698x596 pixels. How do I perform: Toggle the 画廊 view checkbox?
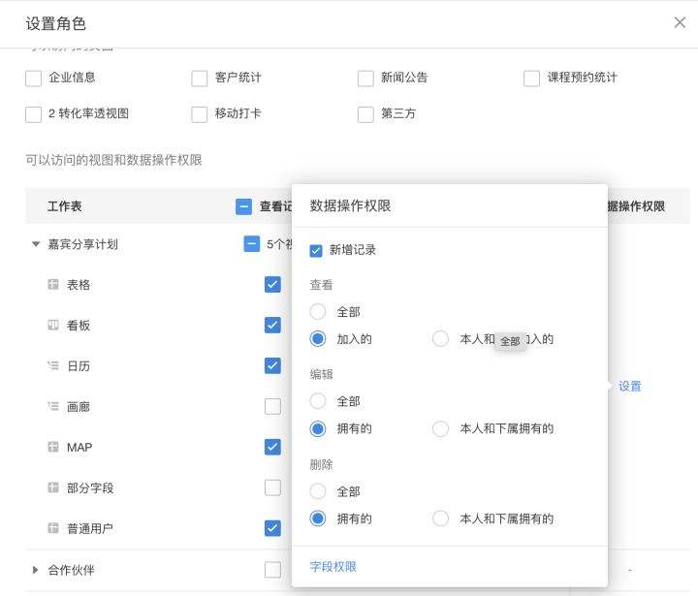[272, 407]
